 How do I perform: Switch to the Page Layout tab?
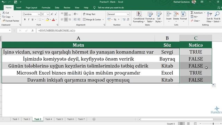31,8
